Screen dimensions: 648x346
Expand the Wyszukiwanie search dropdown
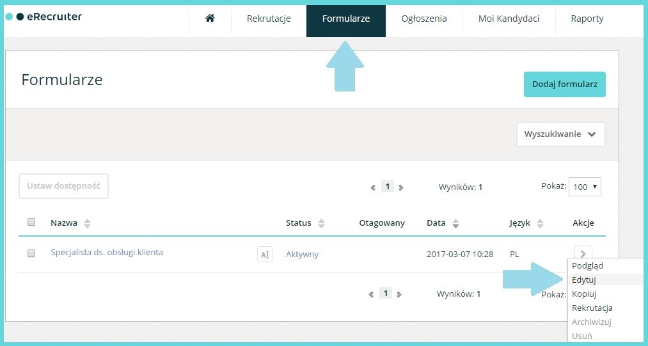click(x=560, y=134)
